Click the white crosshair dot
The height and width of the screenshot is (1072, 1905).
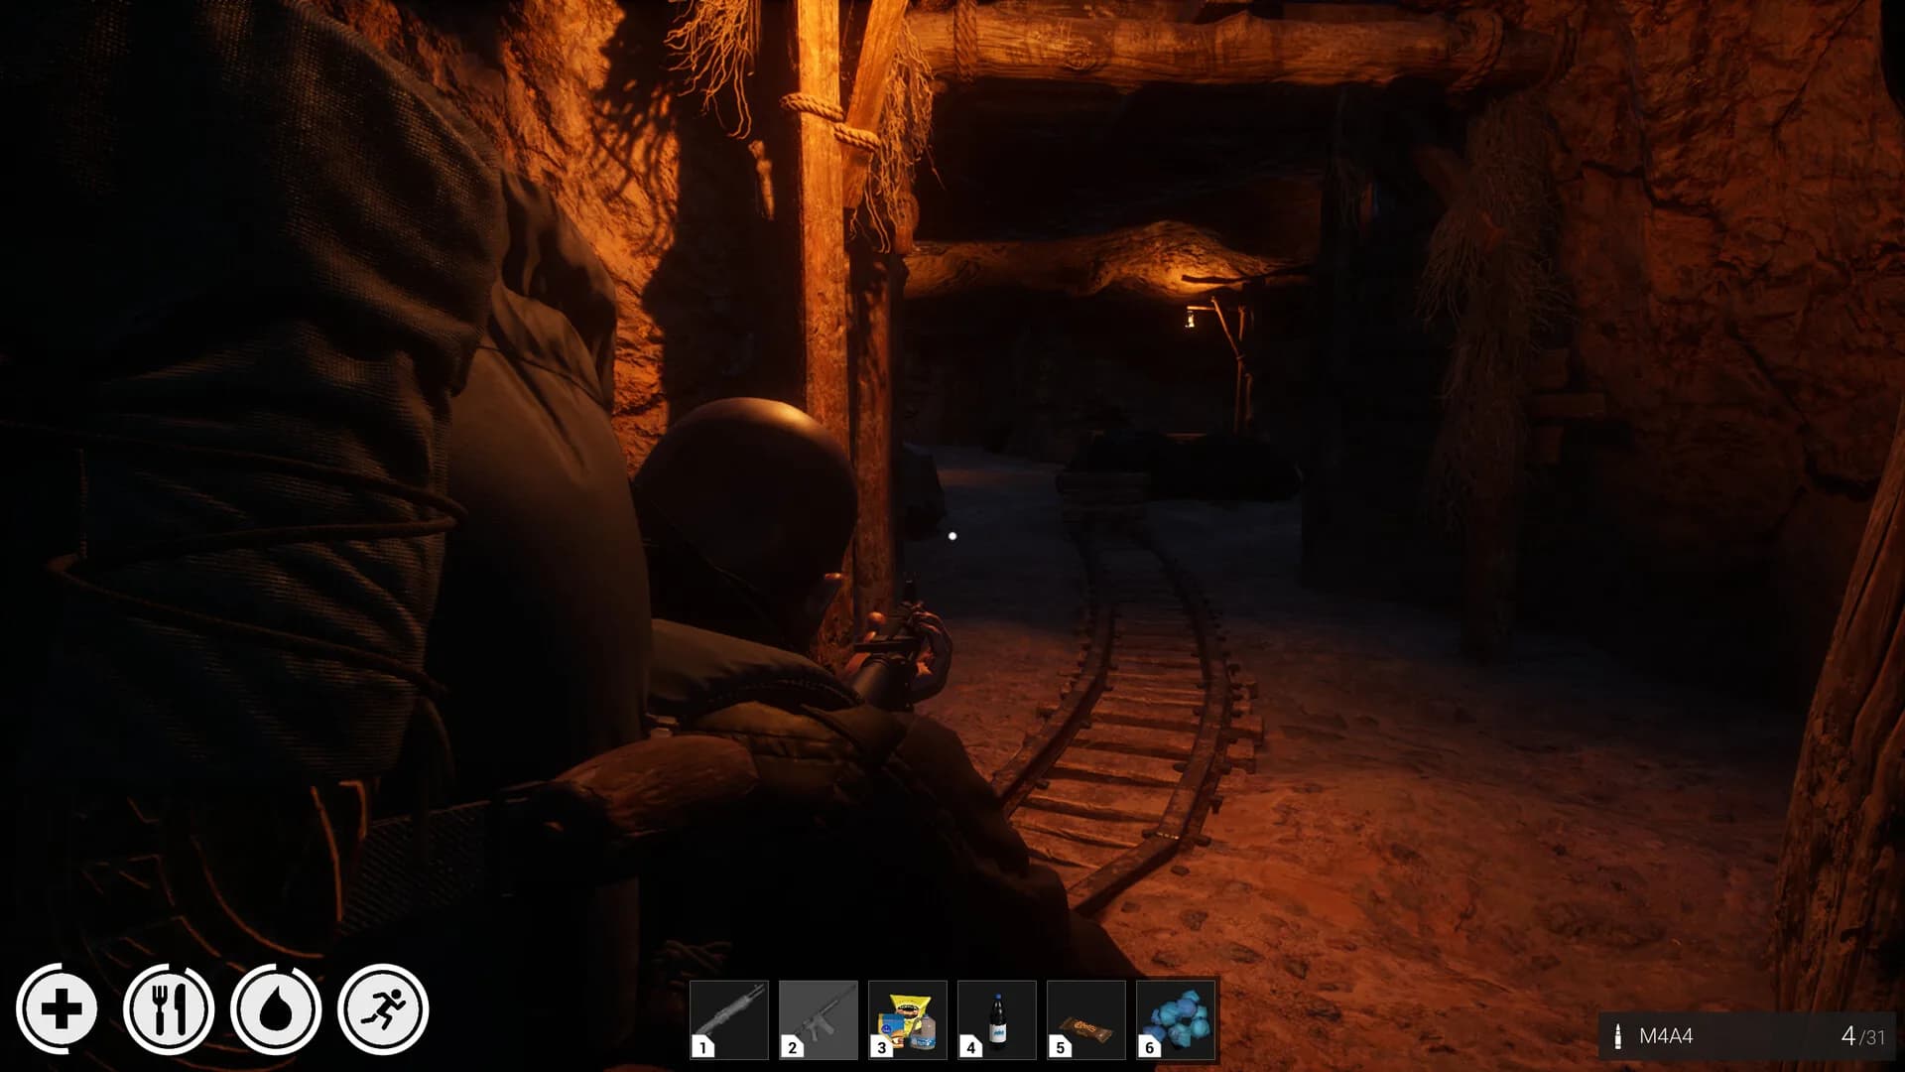click(952, 536)
